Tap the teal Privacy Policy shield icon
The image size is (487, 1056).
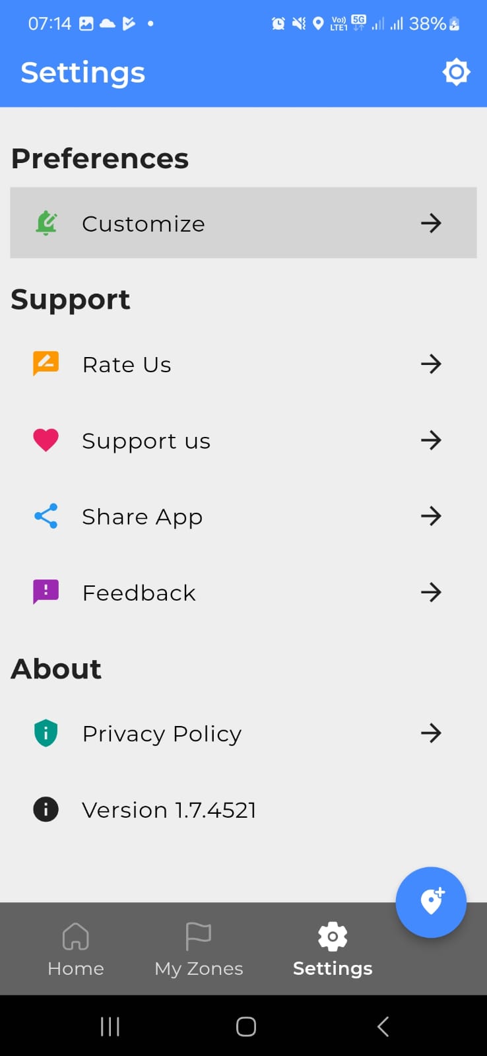point(46,733)
